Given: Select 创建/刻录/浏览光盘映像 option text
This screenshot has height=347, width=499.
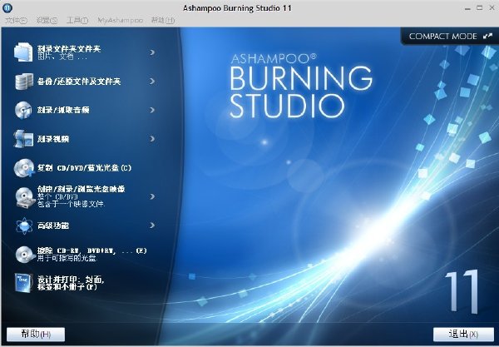Looking at the screenshot, I should 81,189.
